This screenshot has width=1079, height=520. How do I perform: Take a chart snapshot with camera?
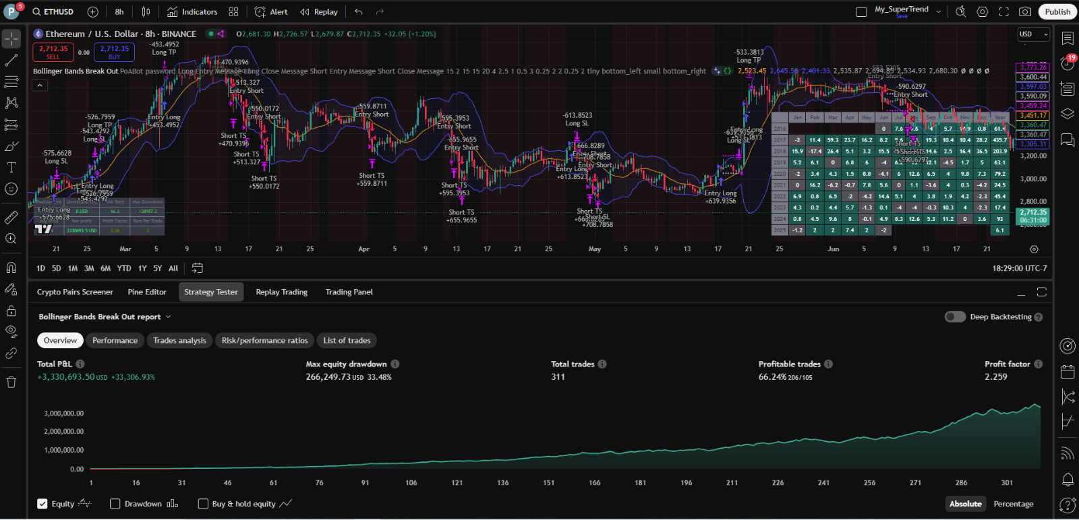1025,11
